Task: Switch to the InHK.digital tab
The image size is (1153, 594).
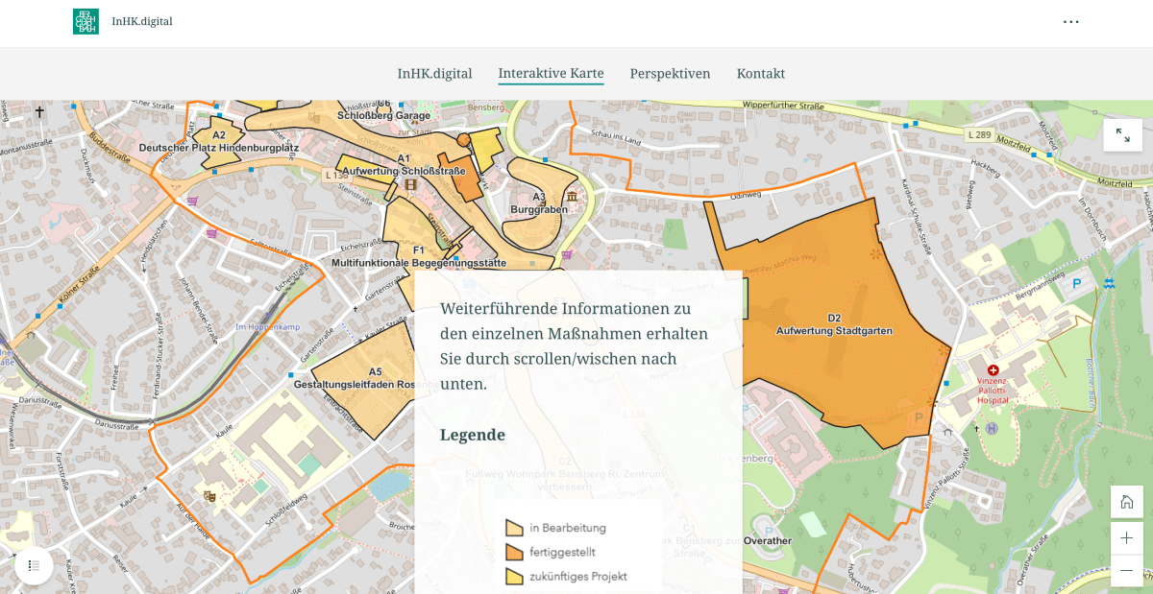Action: [434, 74]
